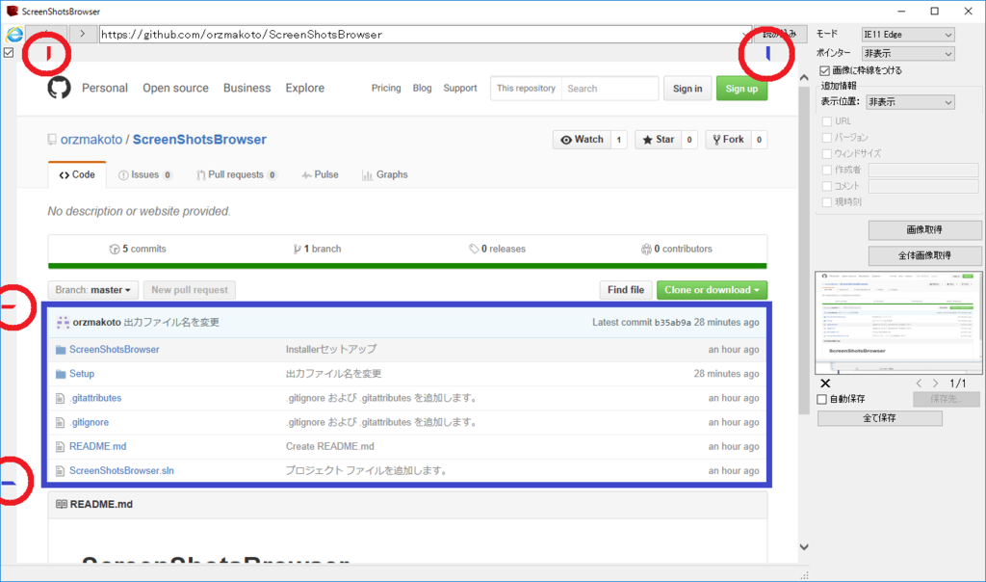This screenshot has height=582, width=986.
Task: Show next captured image with right chevron
Action: tap(936, 384)
